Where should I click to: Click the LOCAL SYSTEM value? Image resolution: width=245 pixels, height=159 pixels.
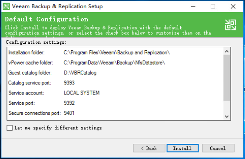click(82, 93)
